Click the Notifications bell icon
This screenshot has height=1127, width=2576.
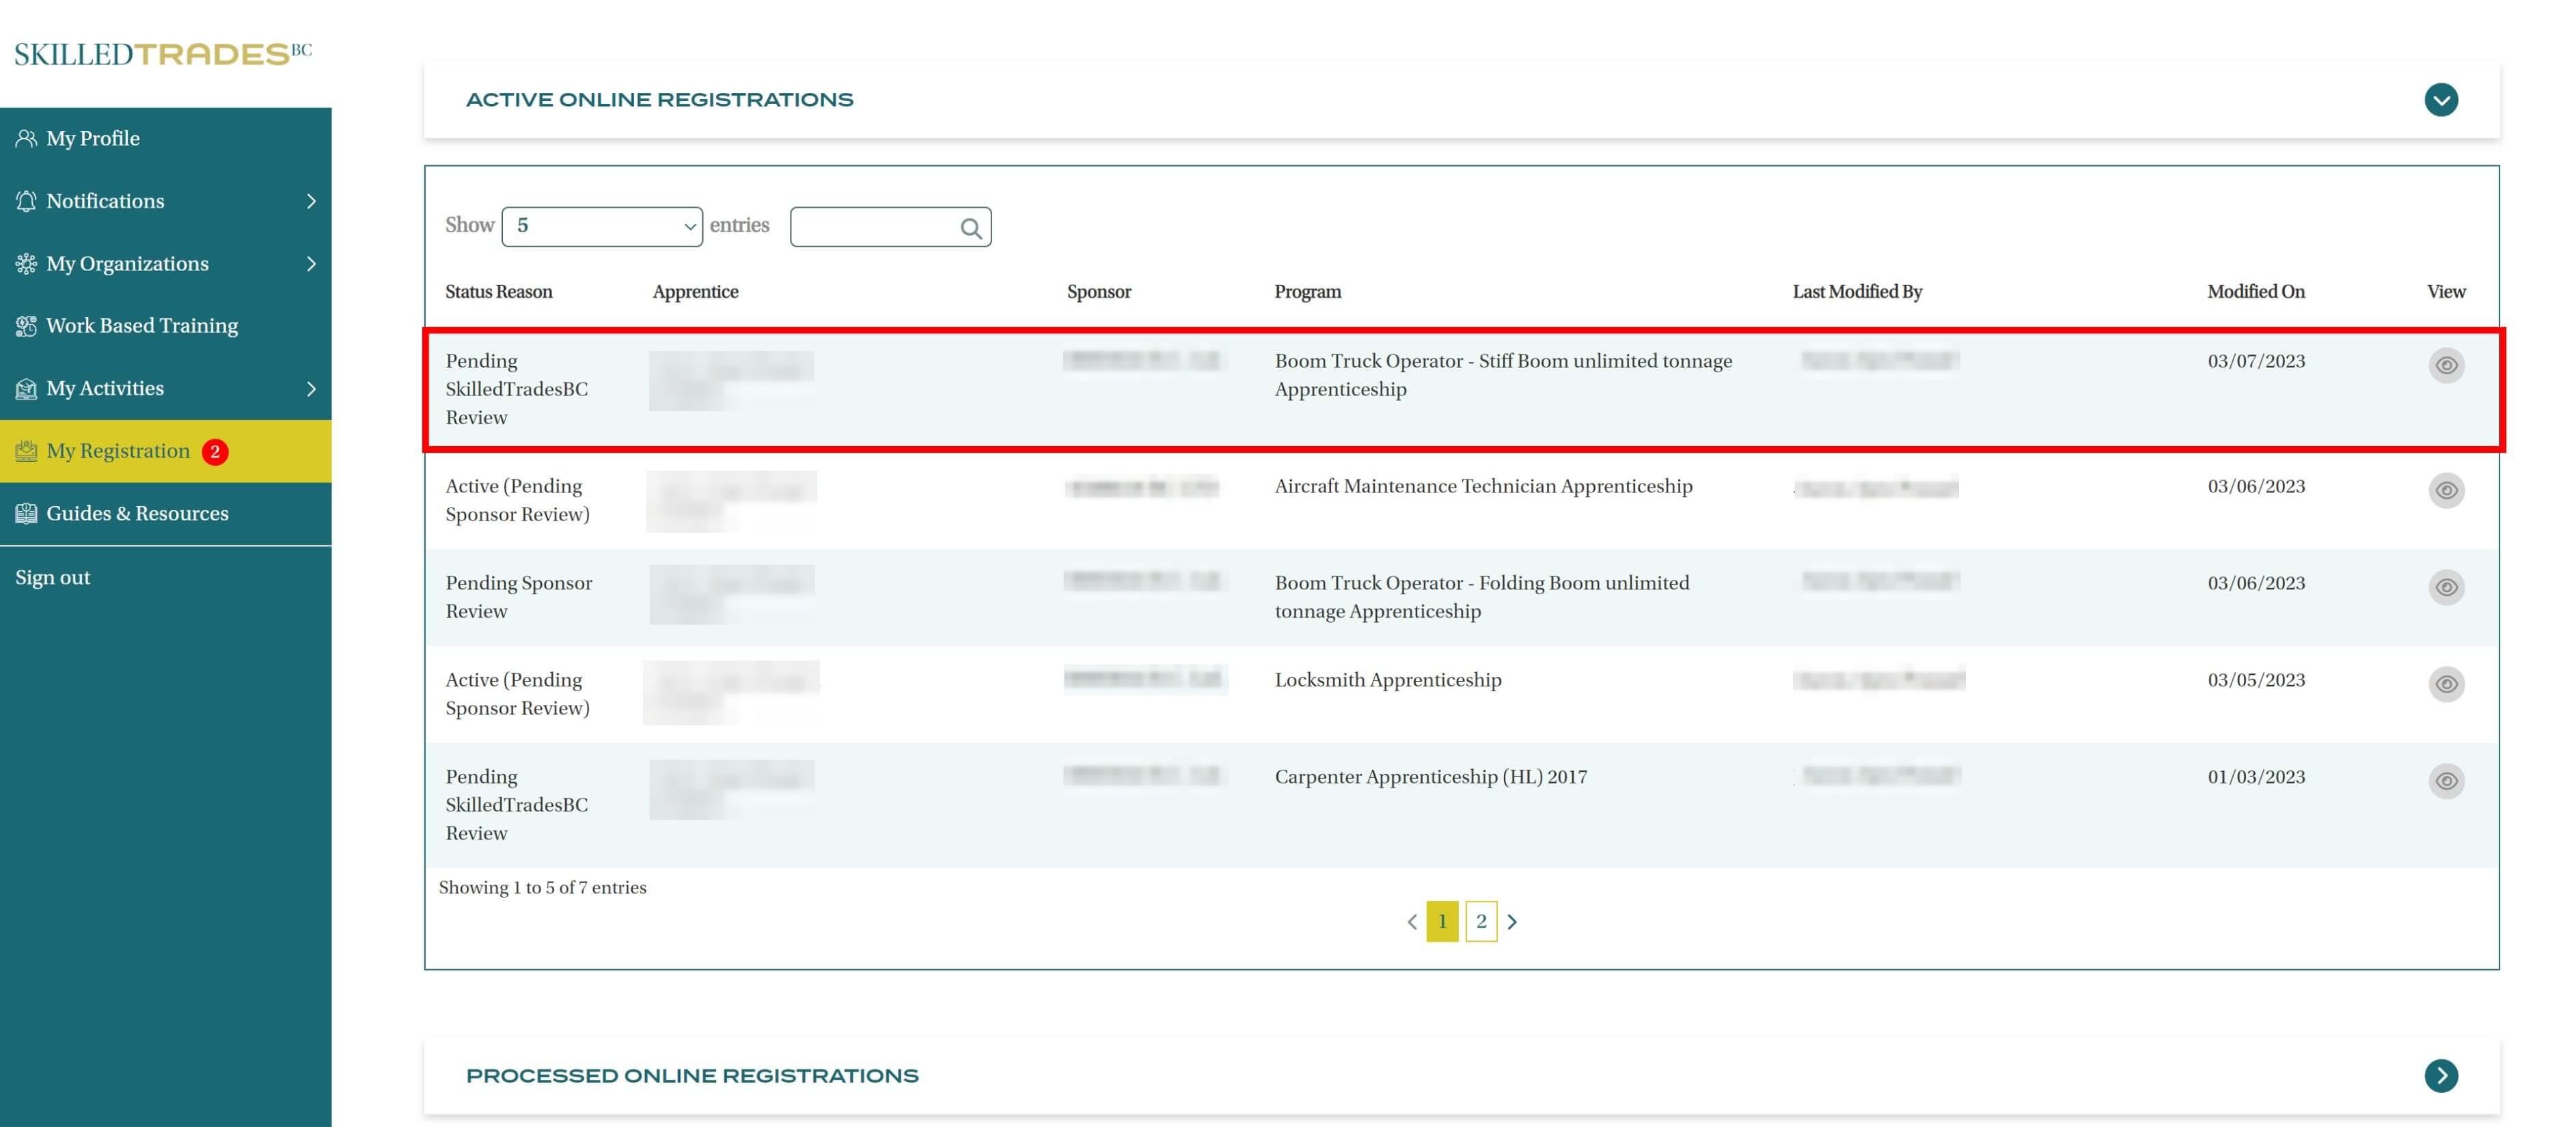[26, 201]
